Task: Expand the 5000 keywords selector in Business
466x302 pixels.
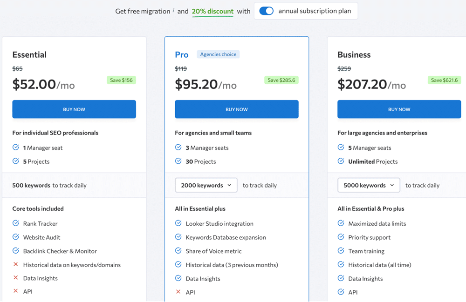Action: pos(369,185)
